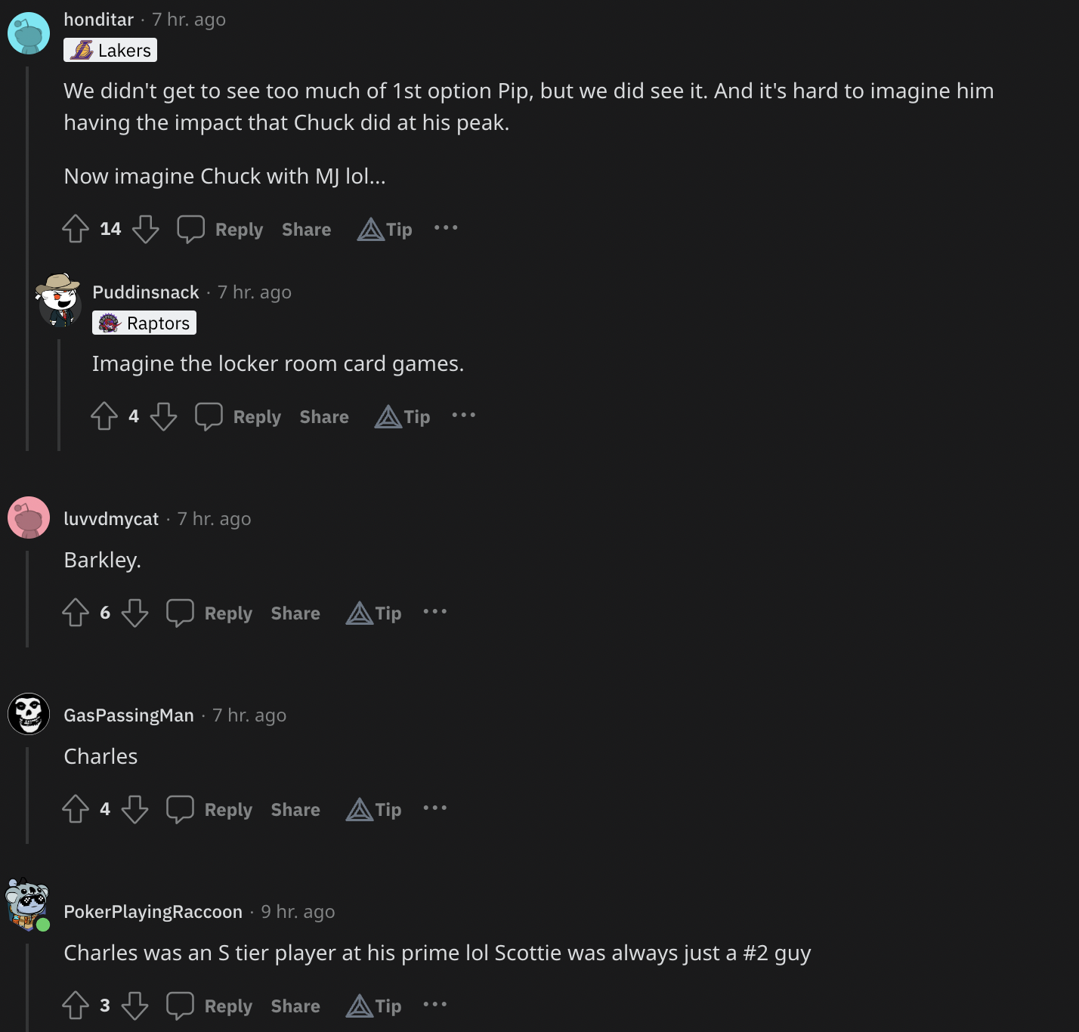The height and width of the screenshot is (1032, 1079).
Task: Upvote honditar's comment about Pip
Action: (x=76, y=229)
